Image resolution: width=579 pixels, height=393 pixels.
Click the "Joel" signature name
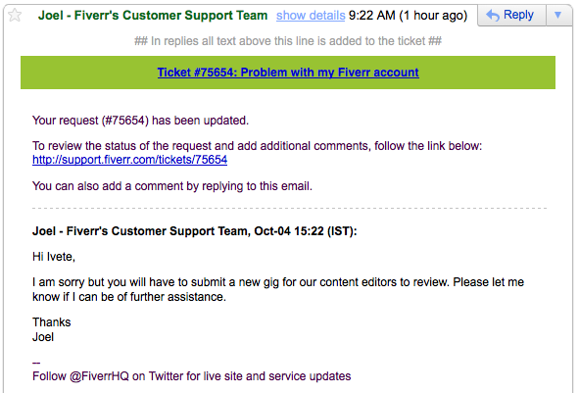coord(43,337)
